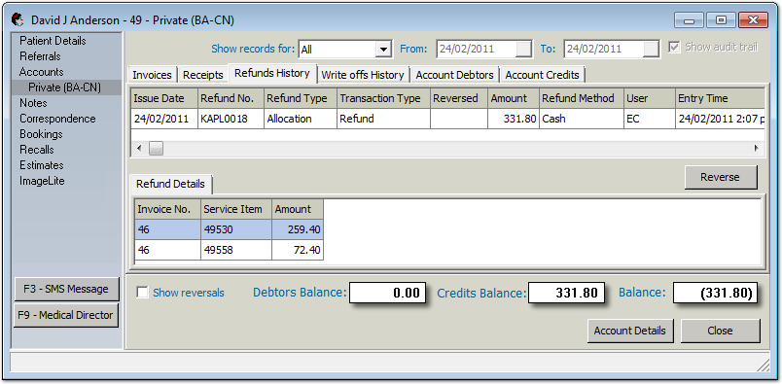Click the Account Details button
The image size is (782, 384).
coord(630,331)
